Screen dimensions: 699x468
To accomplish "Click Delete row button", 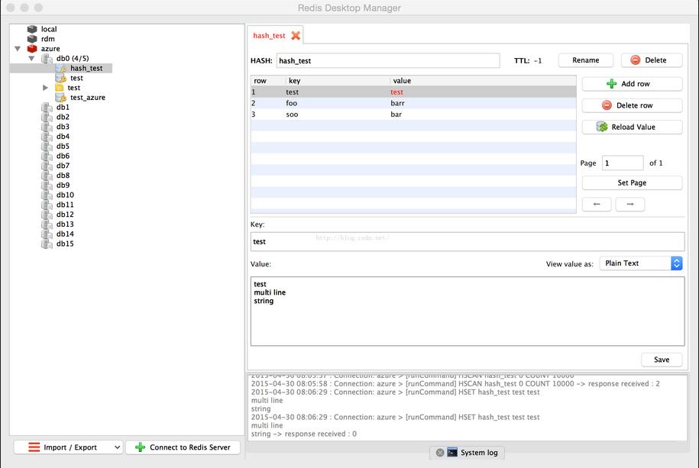I will (x=632, y=105).
